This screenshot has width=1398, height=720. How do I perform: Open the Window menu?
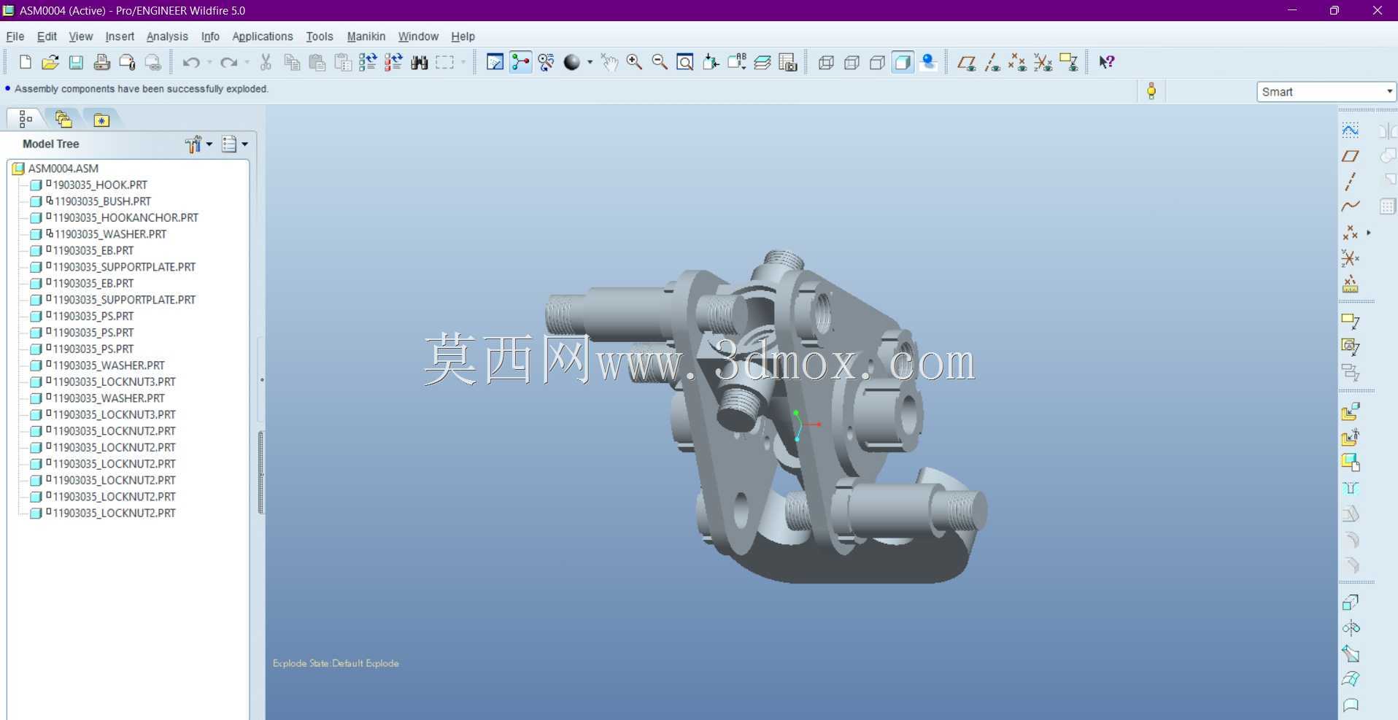tap(418, 36)
